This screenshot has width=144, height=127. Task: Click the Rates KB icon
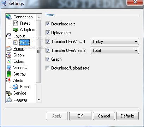point(16,23)
